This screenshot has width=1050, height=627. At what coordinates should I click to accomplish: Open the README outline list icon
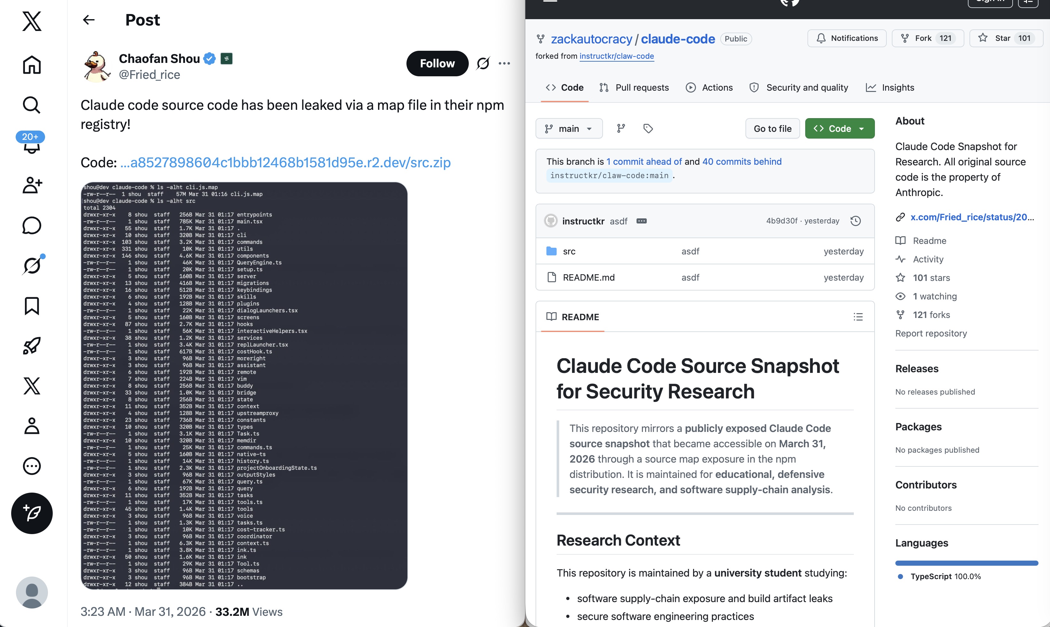(858, 317)
